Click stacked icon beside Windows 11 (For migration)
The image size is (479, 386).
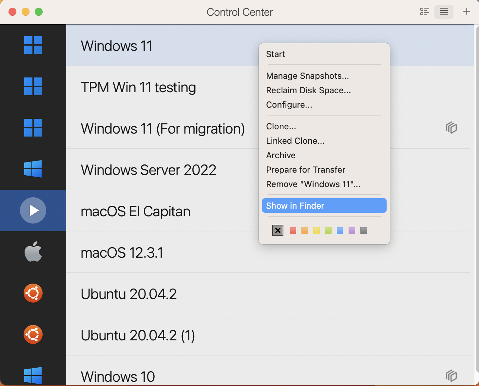(x=451, y=128)
